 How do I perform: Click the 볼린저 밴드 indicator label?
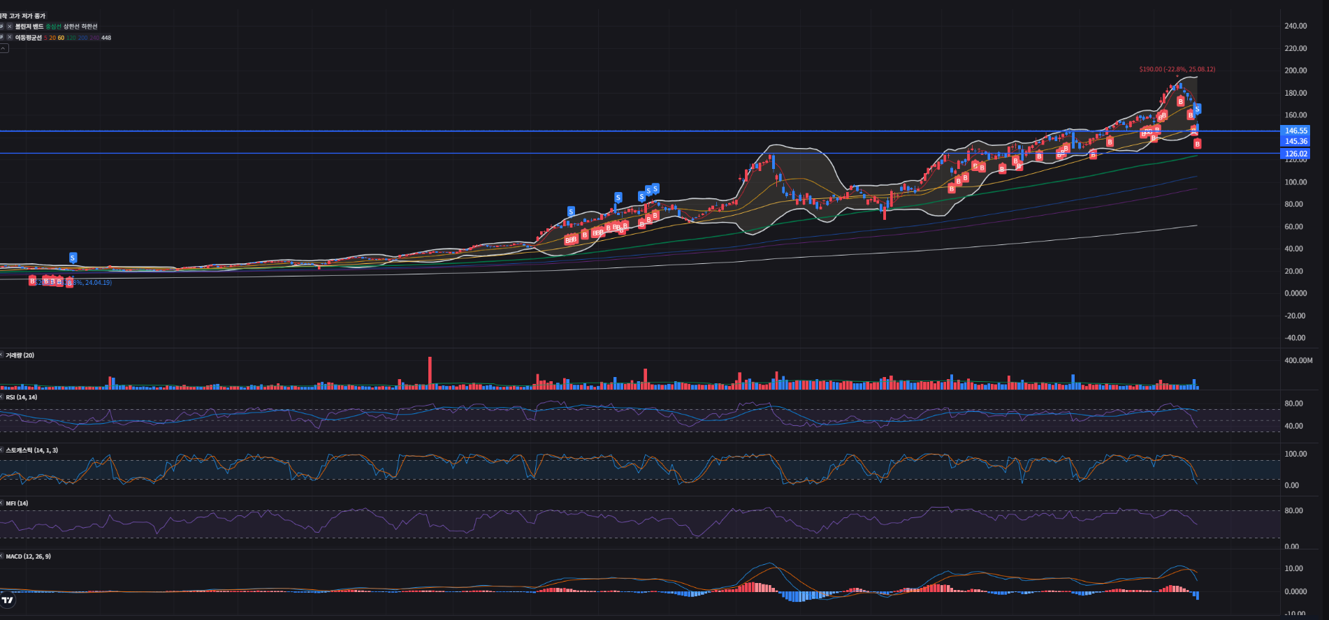[x=29, y=27]
